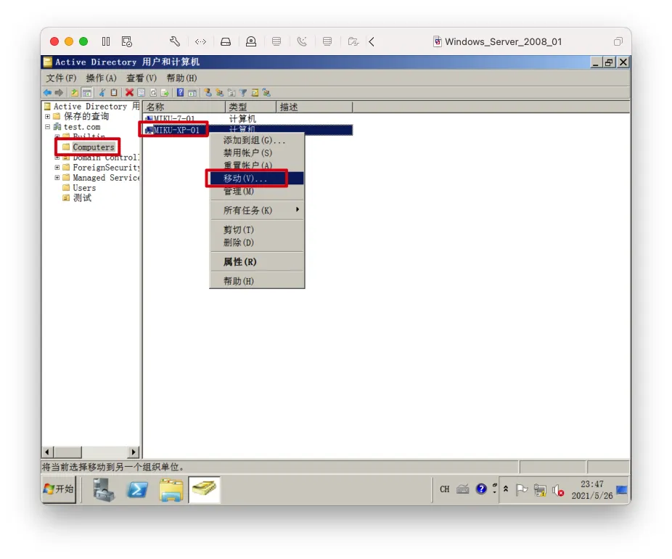This screenshot has width=672, height=559.
Task: Open the 操作(A) menu
Action: coord(101,78)
